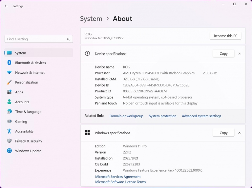Click the Edition value Windows 11 Pro
252x188 pixels.
[135, 146]
